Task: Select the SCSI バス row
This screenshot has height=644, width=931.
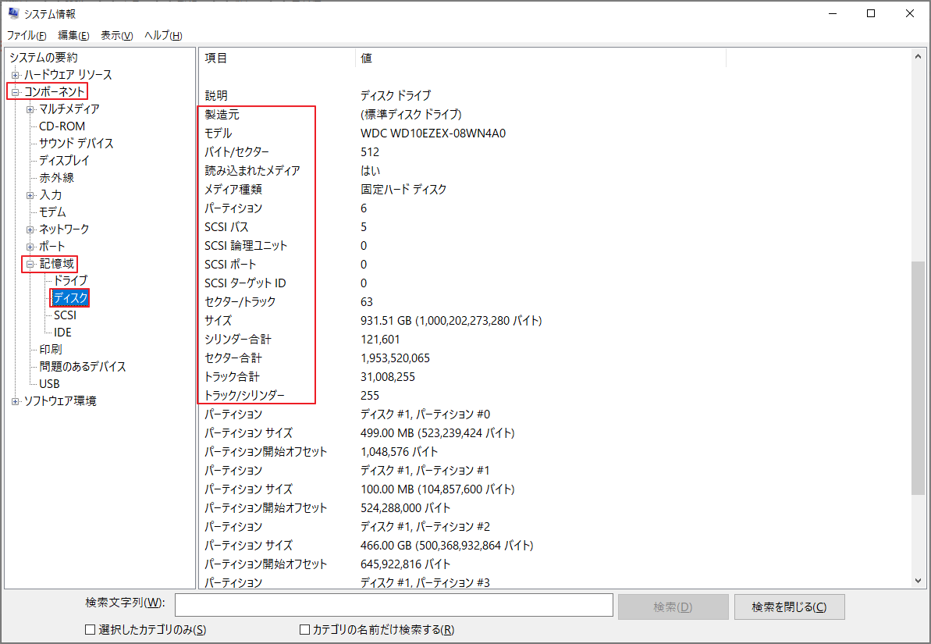Action: (x=555, y=227)
